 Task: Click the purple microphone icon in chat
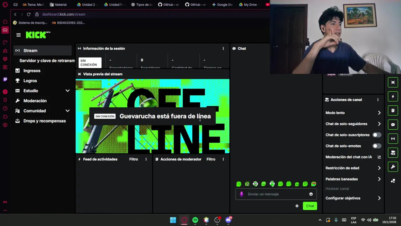coord(242,194)
